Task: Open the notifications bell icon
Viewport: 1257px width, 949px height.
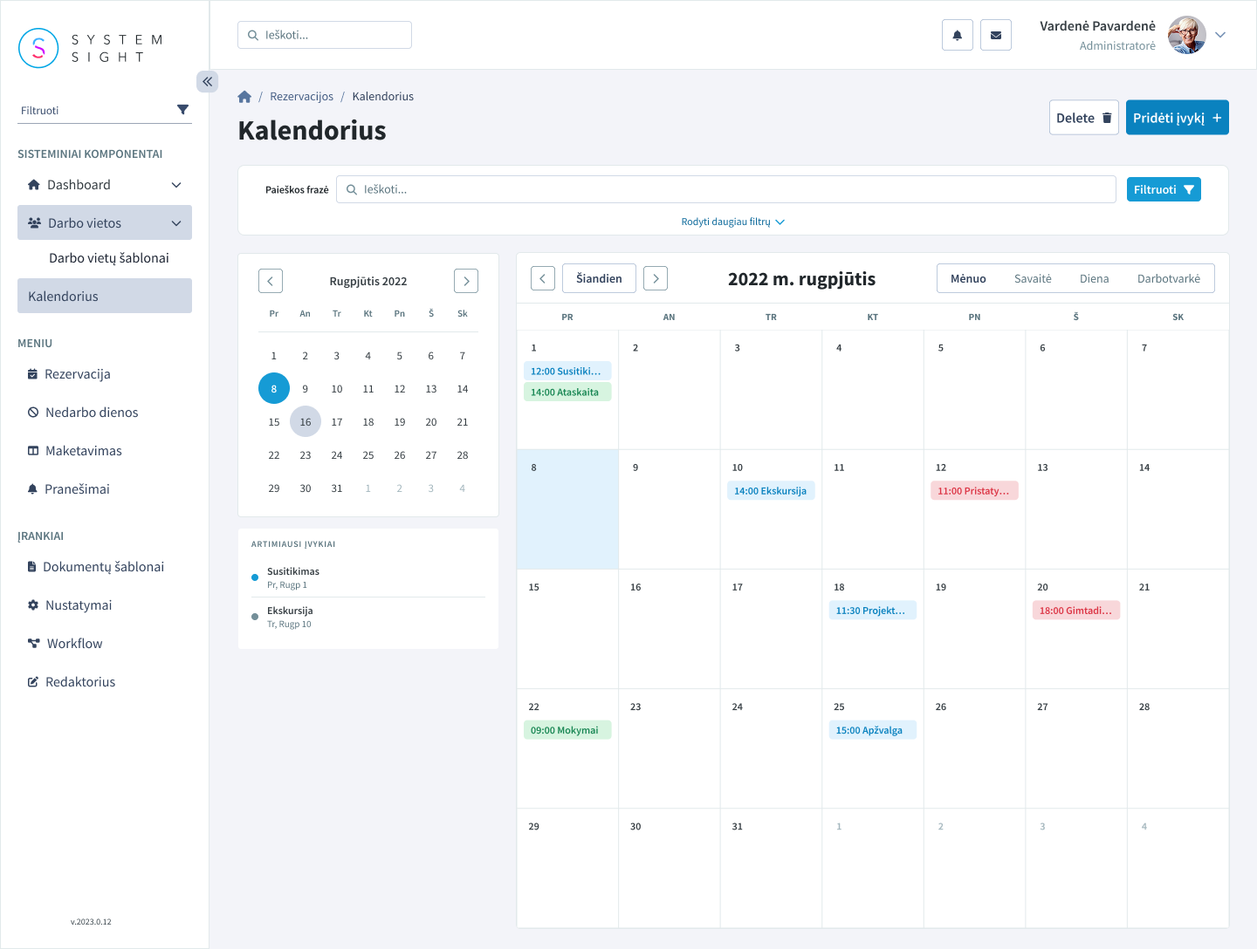Action: point(958,35)
